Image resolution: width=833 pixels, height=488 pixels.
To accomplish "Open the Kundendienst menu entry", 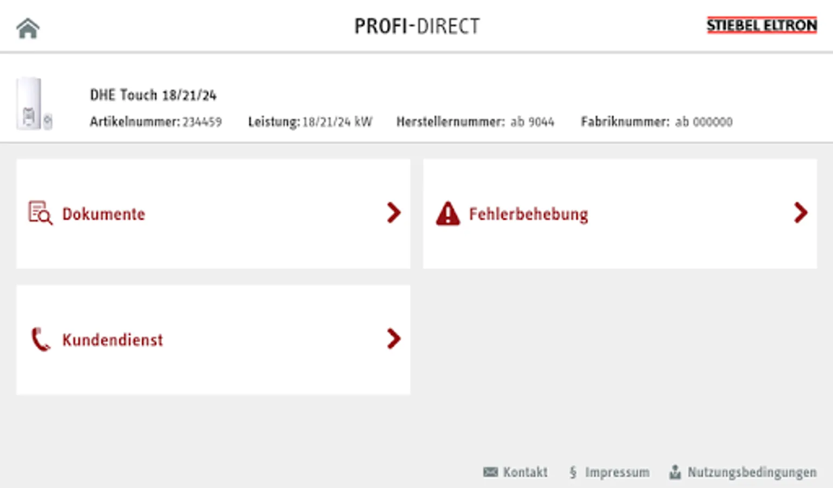I will coord(213,340).
